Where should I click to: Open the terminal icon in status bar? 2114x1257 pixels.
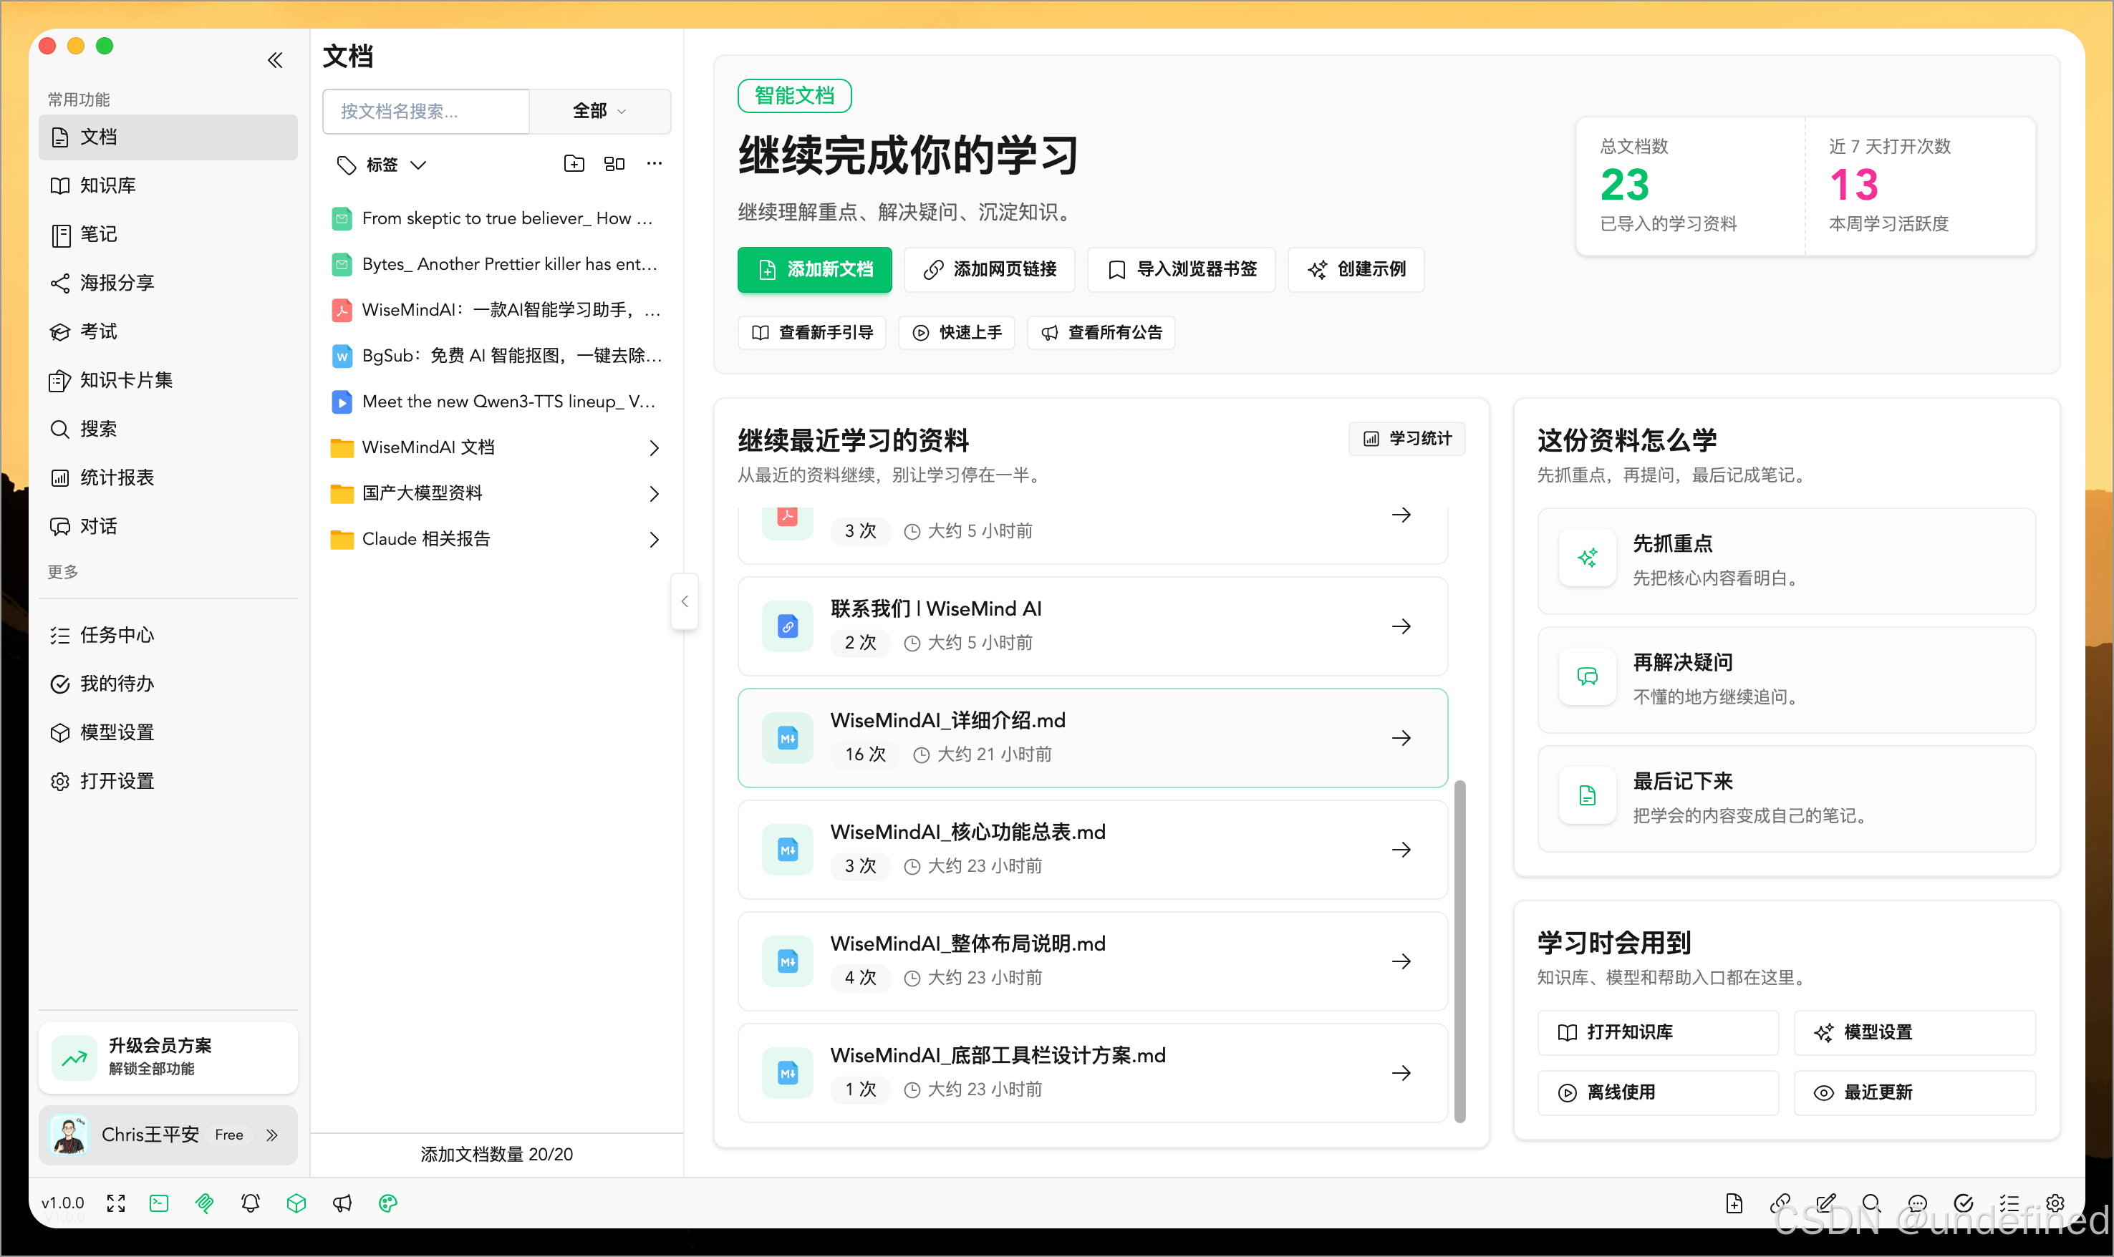point(159,1203)
